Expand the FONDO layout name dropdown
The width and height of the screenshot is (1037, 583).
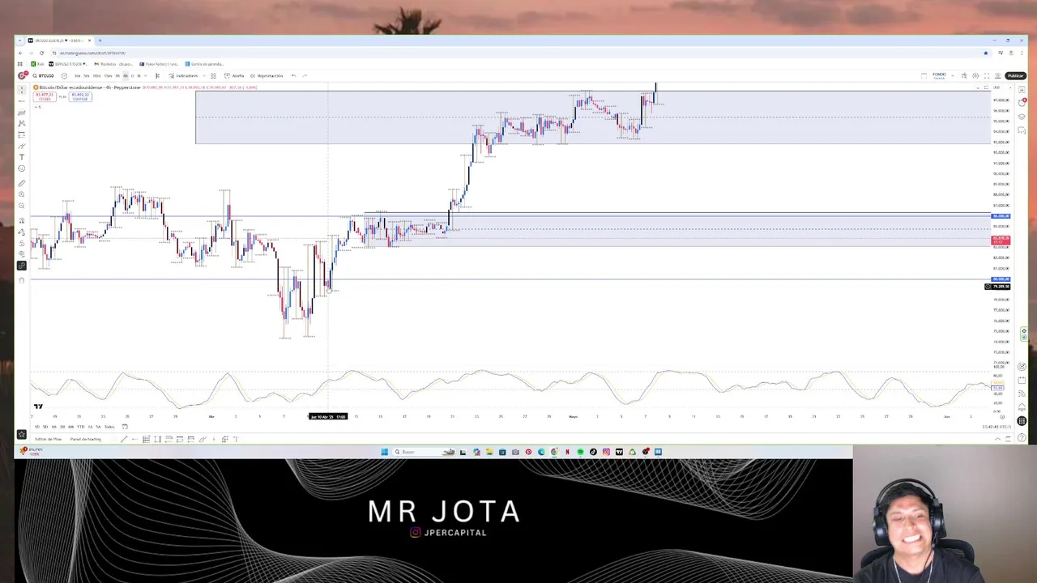[x=953, y=75]
